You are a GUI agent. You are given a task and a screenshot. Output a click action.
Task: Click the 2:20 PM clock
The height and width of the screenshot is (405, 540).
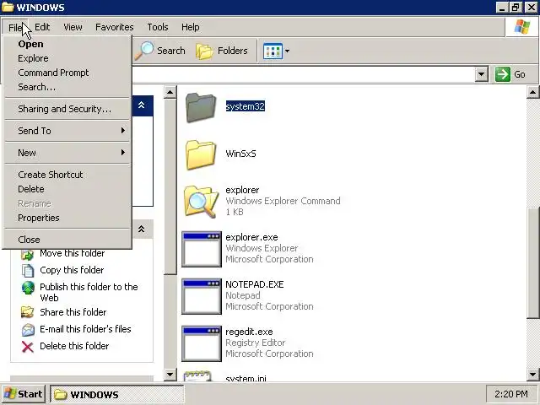(511, 394)
